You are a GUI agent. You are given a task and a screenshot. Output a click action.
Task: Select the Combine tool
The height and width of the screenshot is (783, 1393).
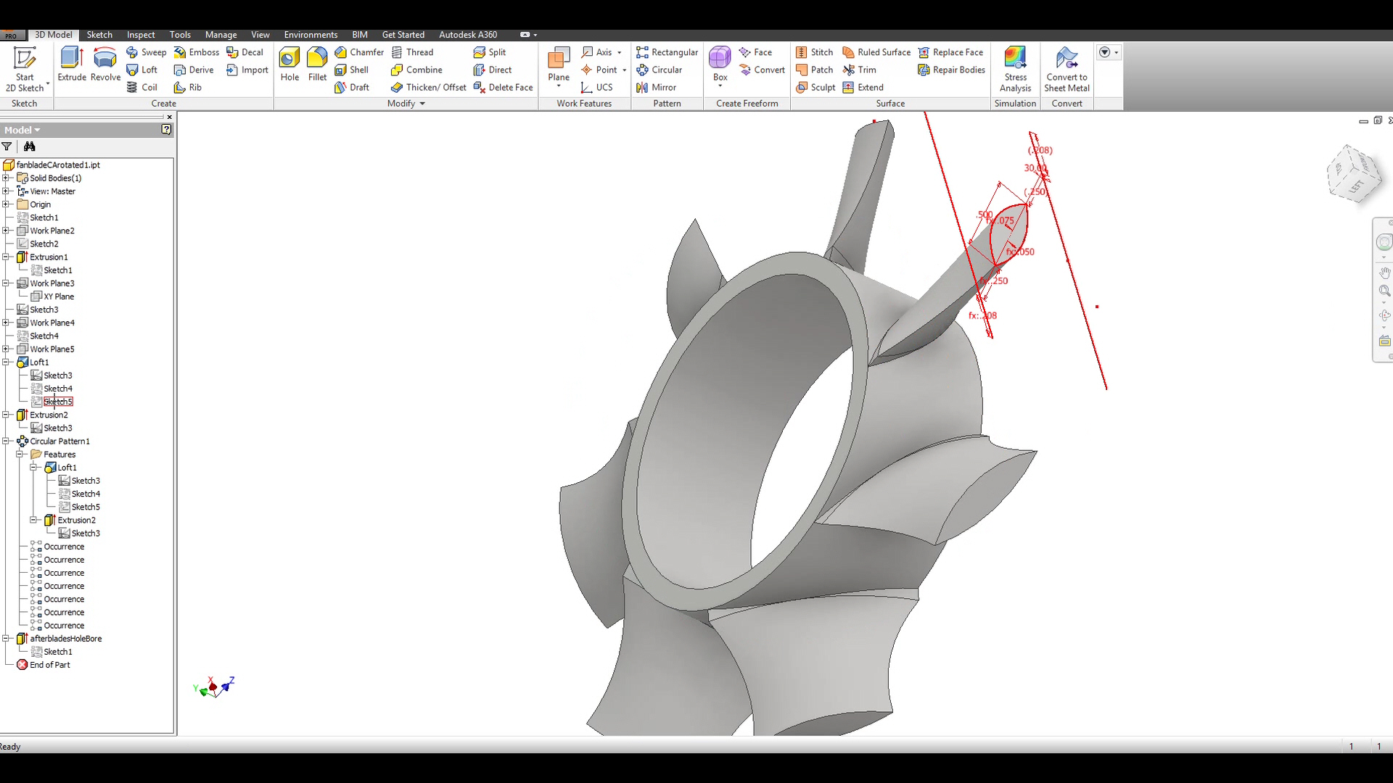click(416, 70)
